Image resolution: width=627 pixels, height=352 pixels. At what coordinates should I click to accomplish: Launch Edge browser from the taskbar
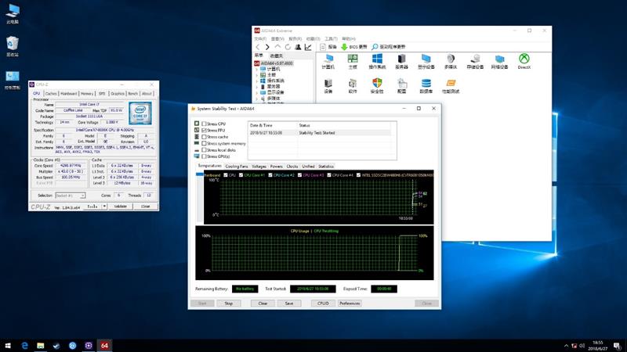coord(24,345)
